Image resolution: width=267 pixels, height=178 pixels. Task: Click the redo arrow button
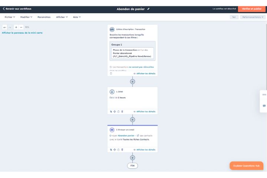[x=10, y=27]
